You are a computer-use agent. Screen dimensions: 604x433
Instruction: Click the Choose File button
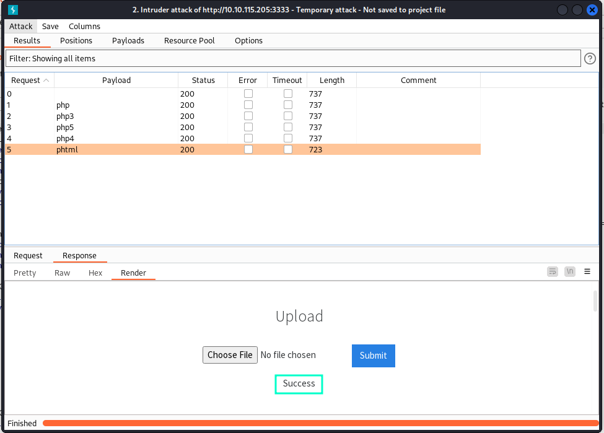[x=230, y=355]
